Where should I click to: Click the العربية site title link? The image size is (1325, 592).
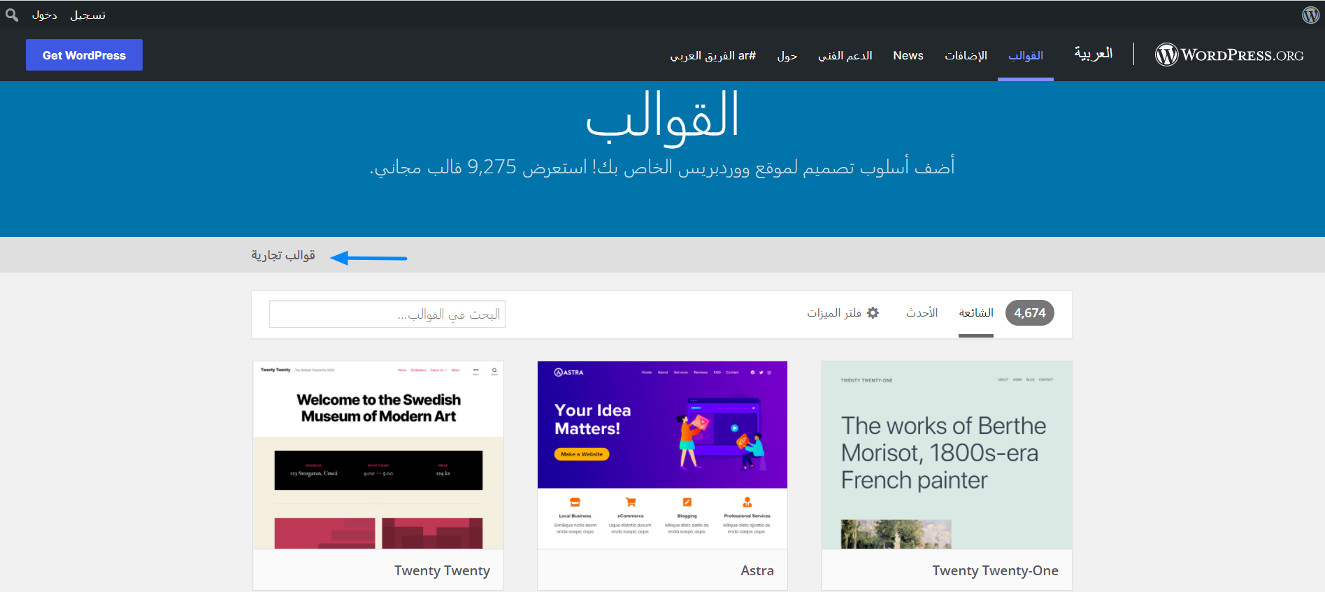pos(1094,54)
